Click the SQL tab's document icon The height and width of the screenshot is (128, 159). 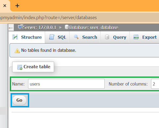(52, 37)
